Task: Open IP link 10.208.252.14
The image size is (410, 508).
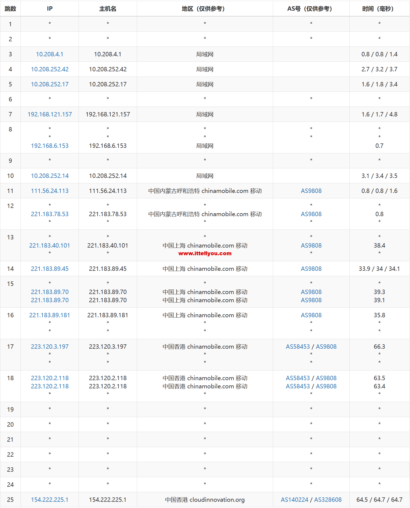Action: point(50,176)
